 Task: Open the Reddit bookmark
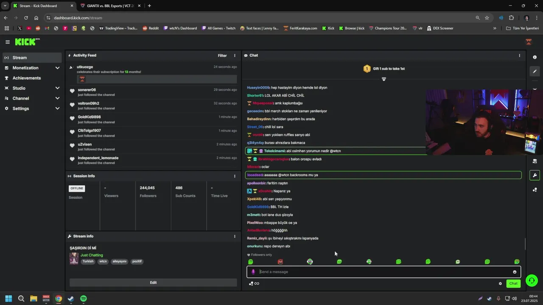coord(151,28)
